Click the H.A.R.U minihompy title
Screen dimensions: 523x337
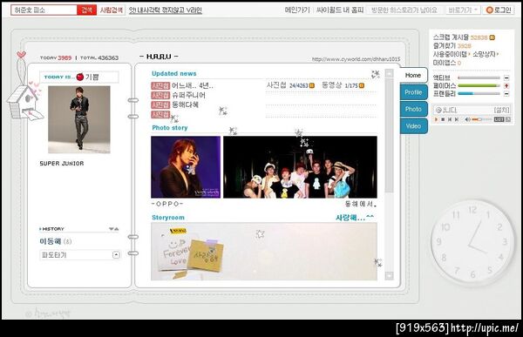point(159,57)
